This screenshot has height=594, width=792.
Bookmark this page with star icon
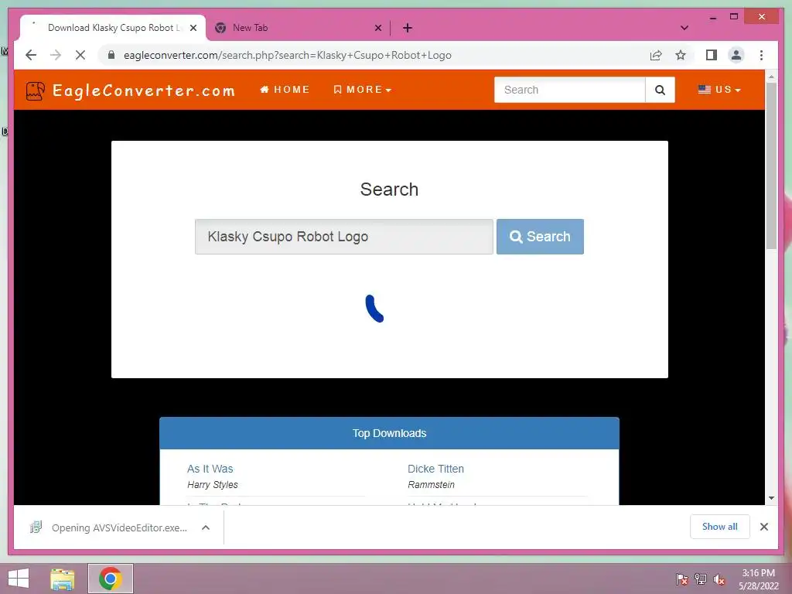[681, 55]
